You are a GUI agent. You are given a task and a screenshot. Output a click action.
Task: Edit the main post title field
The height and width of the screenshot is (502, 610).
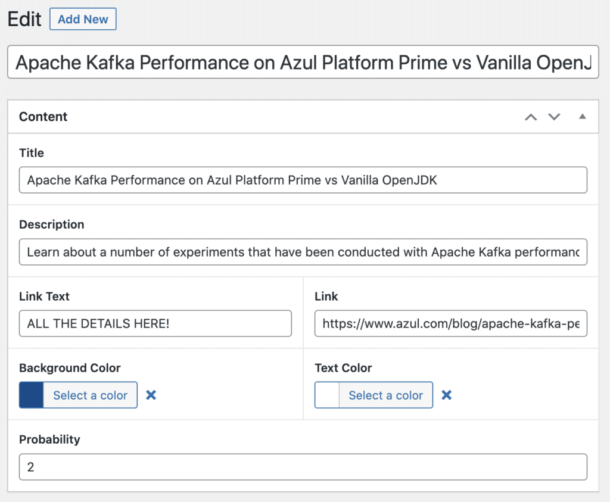303,62
